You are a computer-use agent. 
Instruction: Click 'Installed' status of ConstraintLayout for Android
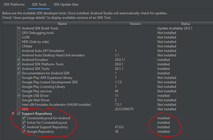164,118
